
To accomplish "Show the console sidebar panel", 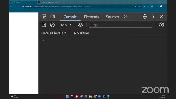I will (44, 25).
